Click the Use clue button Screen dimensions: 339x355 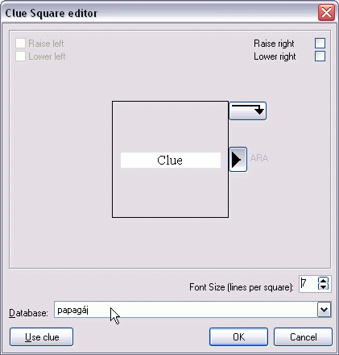41,337
